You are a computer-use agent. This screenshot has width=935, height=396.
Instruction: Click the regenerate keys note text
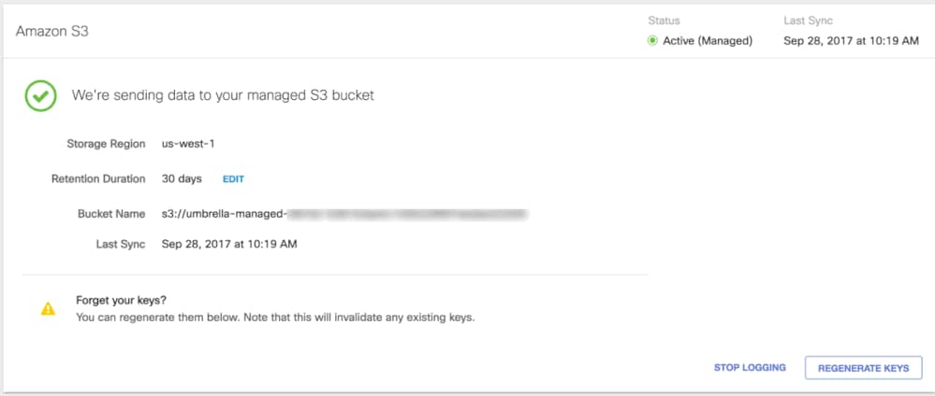point(275,318)
